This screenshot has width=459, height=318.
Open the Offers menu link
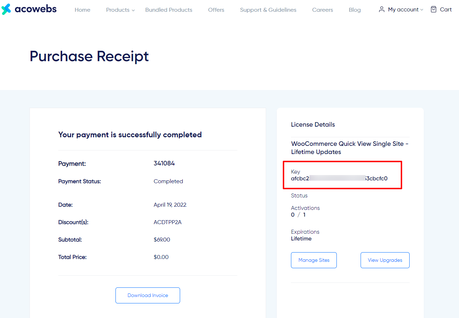pos(216,10)
